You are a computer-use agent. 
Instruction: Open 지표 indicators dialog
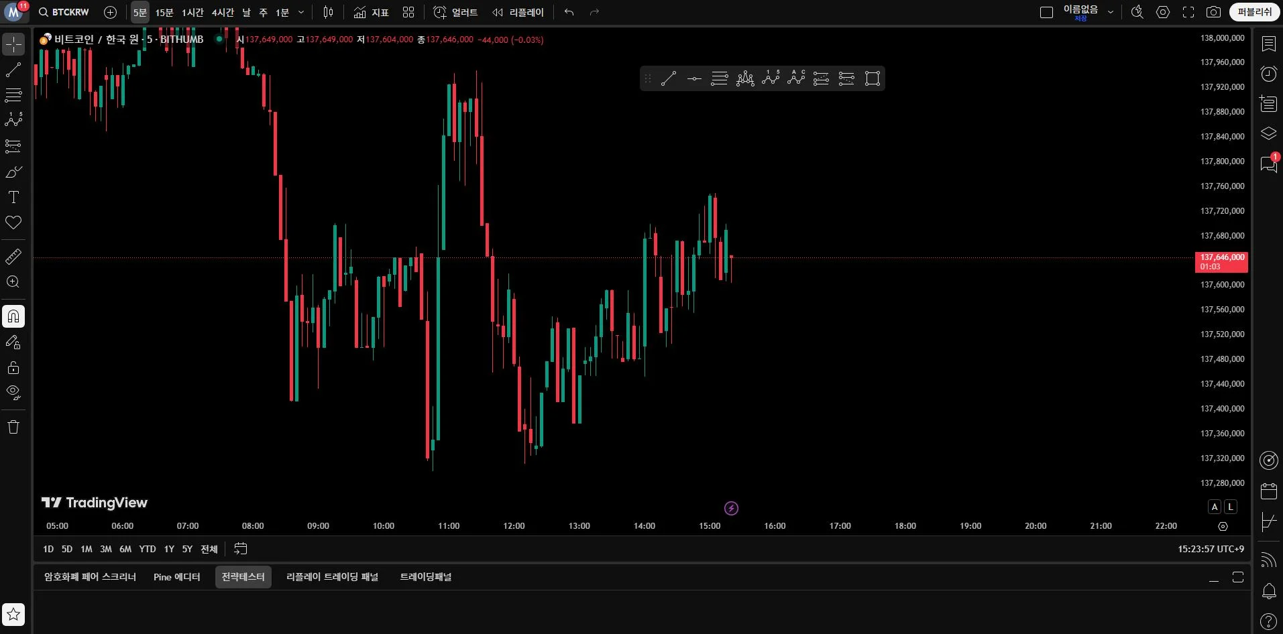pos(372,12)
